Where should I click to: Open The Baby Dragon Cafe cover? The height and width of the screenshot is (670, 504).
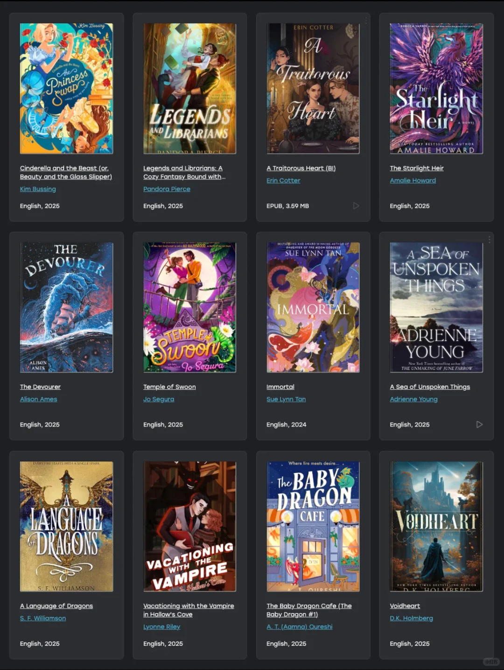tap(313, 526)
